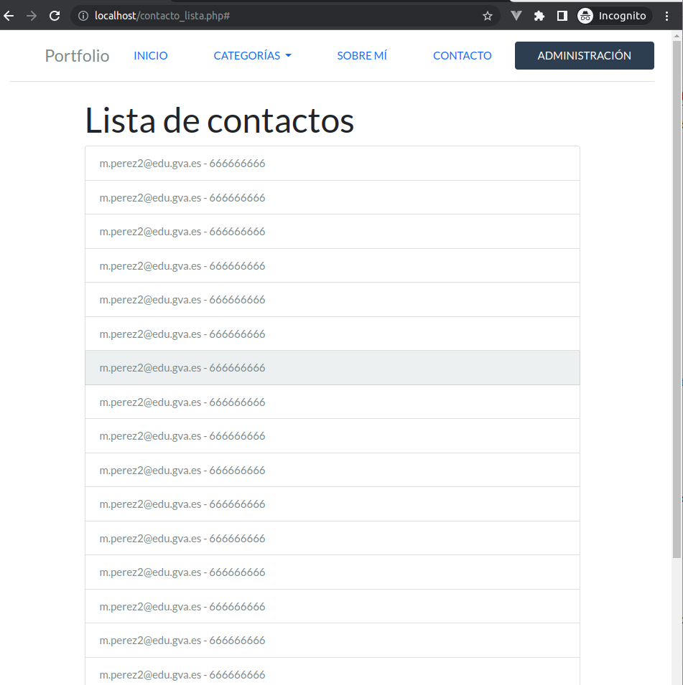This screenshot has width=683, height=685.
Task: Open the Extensions puzzle icon
Action: click(539, 16)
